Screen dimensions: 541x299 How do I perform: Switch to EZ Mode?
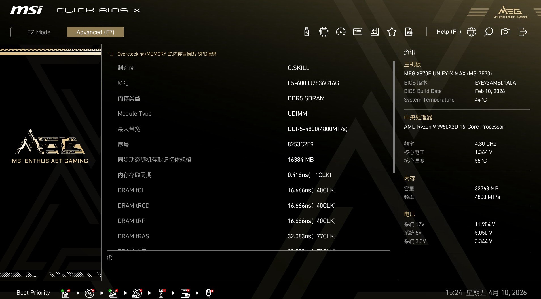pos(39,32)
